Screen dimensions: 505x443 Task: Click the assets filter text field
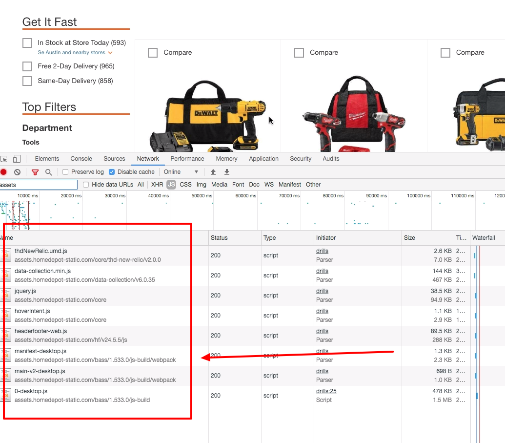(x=38, y=185)
